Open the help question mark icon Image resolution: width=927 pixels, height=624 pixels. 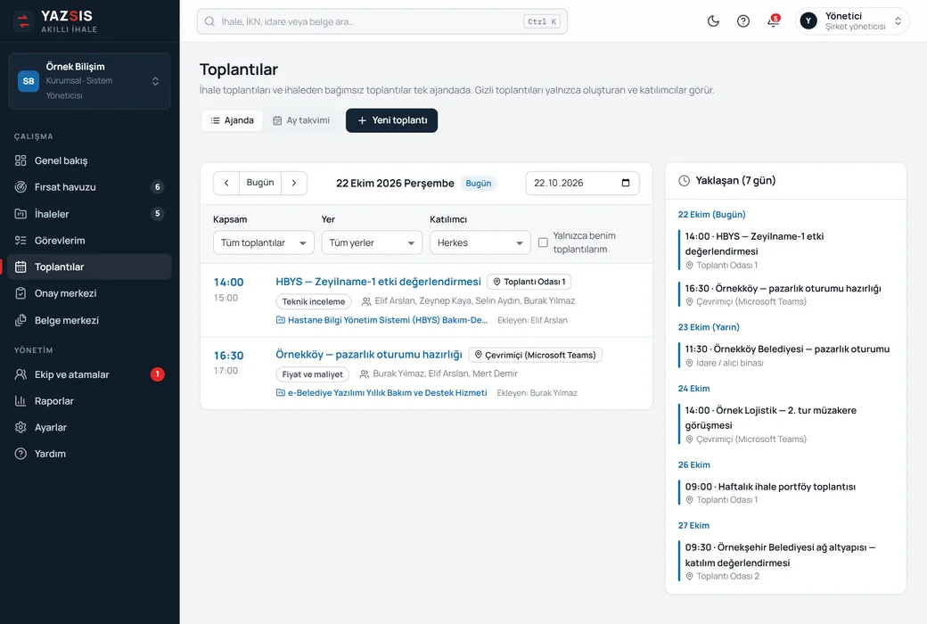(x=743, y=21)
